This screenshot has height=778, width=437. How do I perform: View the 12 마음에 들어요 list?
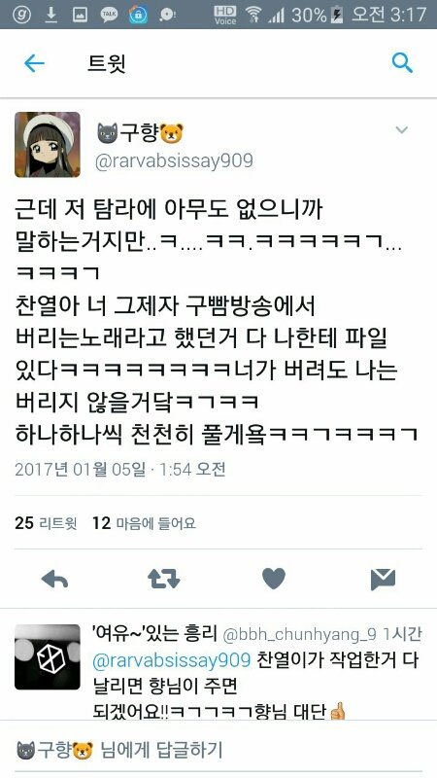pos(144,523)
